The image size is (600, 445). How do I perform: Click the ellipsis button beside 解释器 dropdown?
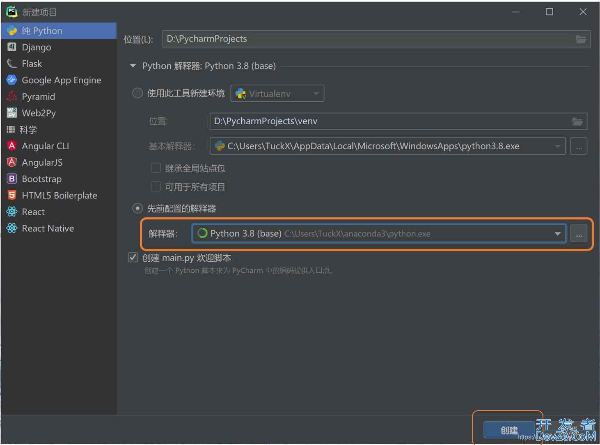click(579, 234)
